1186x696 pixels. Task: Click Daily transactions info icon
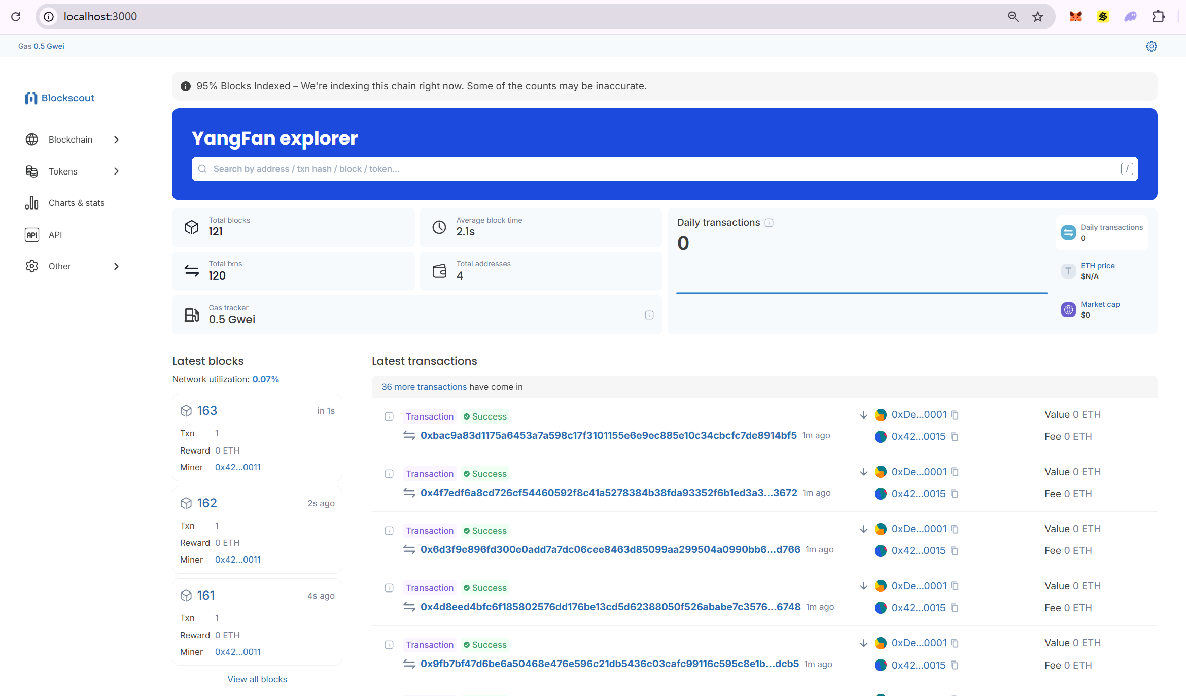[769, 223]
